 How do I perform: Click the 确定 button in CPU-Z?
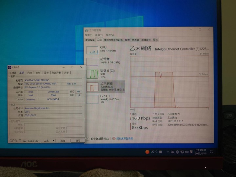click(x=78, y=141)
